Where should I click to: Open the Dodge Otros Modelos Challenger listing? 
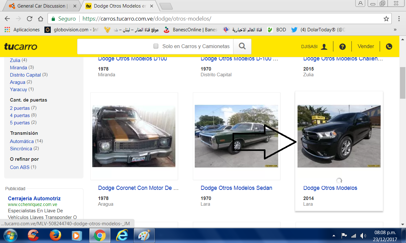click(x=343, y=59)
